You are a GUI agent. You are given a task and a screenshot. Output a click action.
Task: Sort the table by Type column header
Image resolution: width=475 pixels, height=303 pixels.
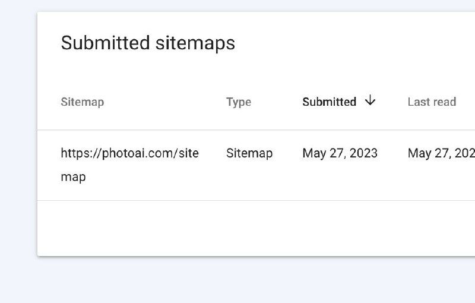239,102
